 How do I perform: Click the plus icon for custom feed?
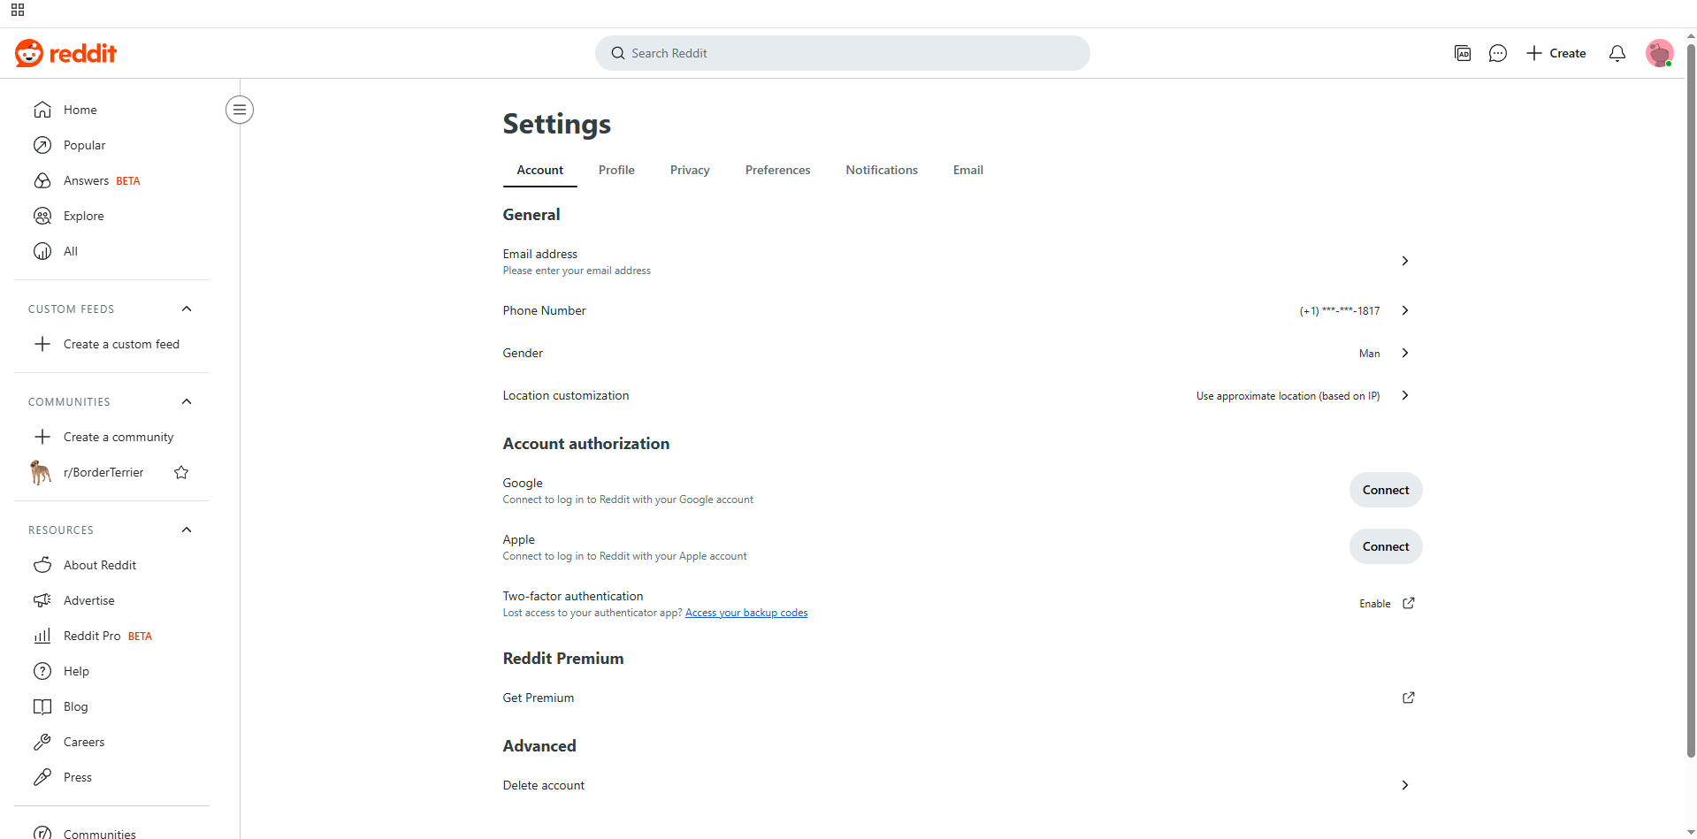click(42, 344)
